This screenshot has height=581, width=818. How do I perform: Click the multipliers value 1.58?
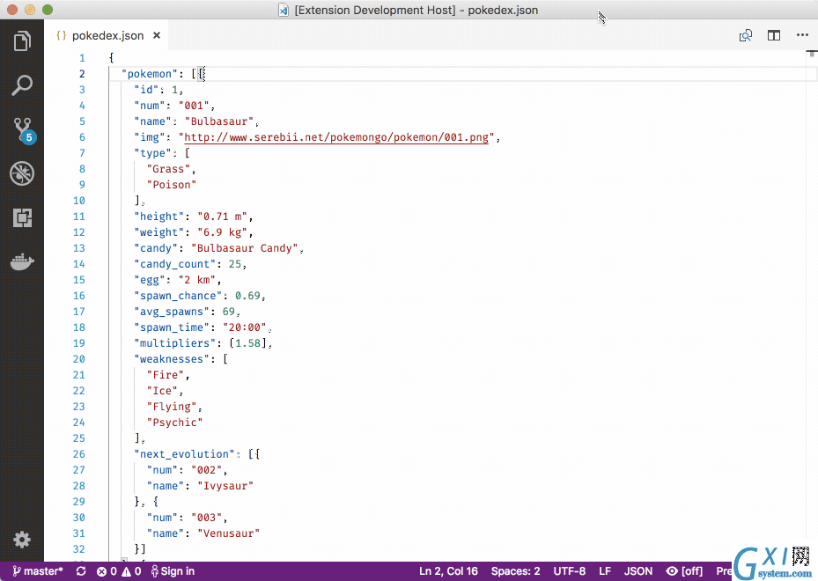click(x=247, y=343)
